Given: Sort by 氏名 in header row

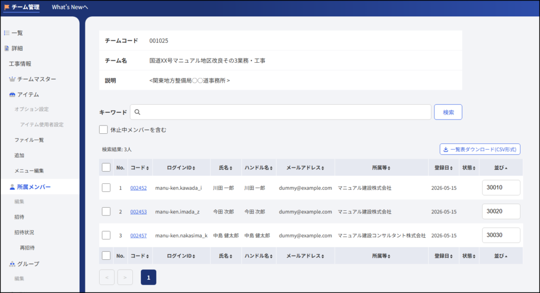Looking at the screenshot, I should pyautogui.click(x=226, y=168).
